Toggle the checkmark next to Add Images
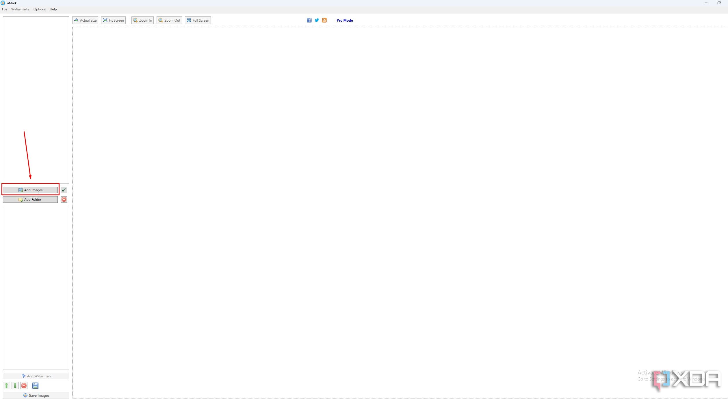The height and width of the screenshot is (399, 728). [x=64, y=190]
